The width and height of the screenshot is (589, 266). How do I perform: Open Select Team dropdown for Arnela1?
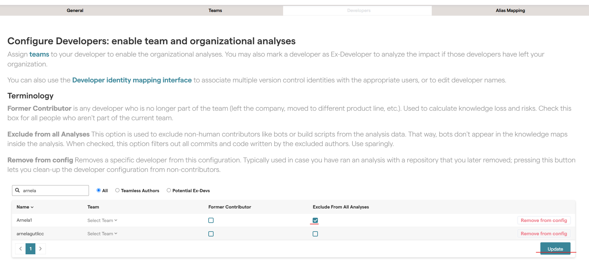(x=102, y=220)
